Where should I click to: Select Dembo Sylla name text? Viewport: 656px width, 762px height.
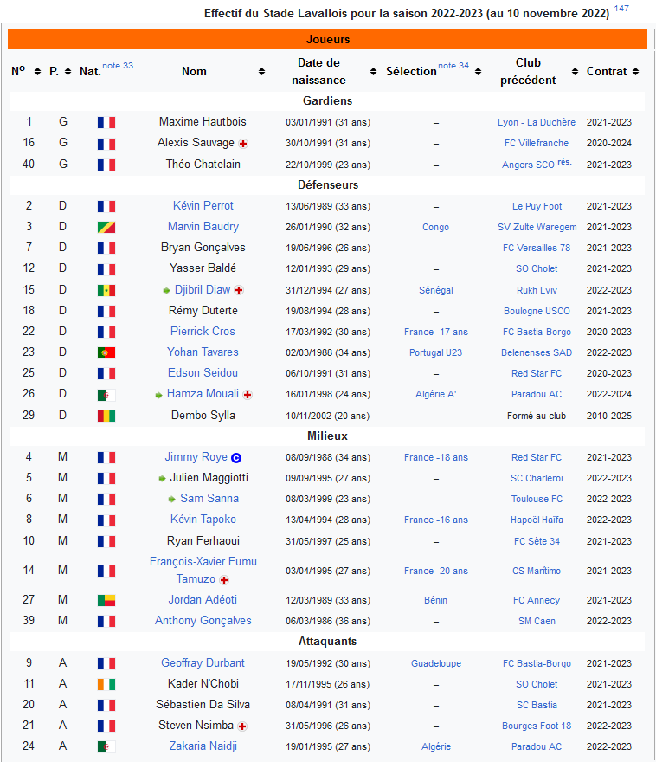(203, 416)
